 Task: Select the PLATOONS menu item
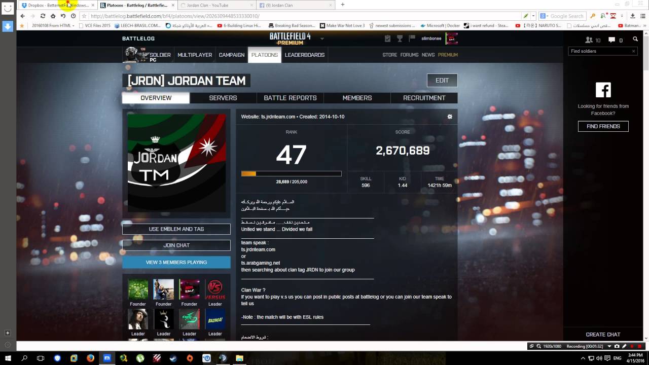(x=265, y=55)
